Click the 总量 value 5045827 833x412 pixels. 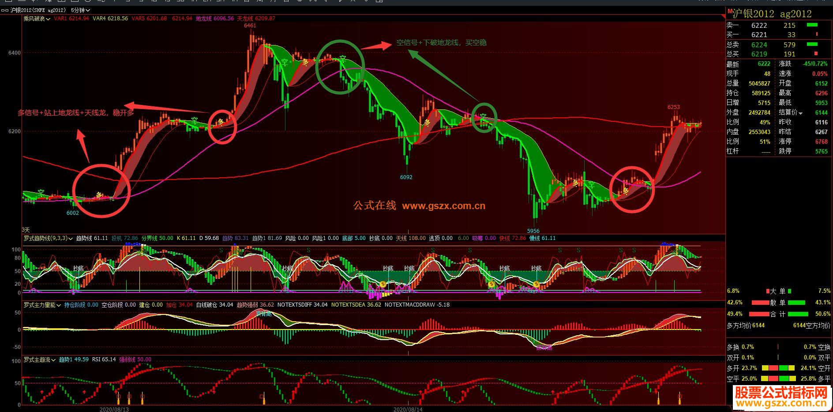point(760,83)
